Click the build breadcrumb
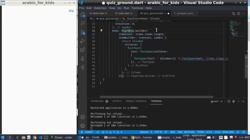This screenshot has height=140, width=250. [155, 19]
